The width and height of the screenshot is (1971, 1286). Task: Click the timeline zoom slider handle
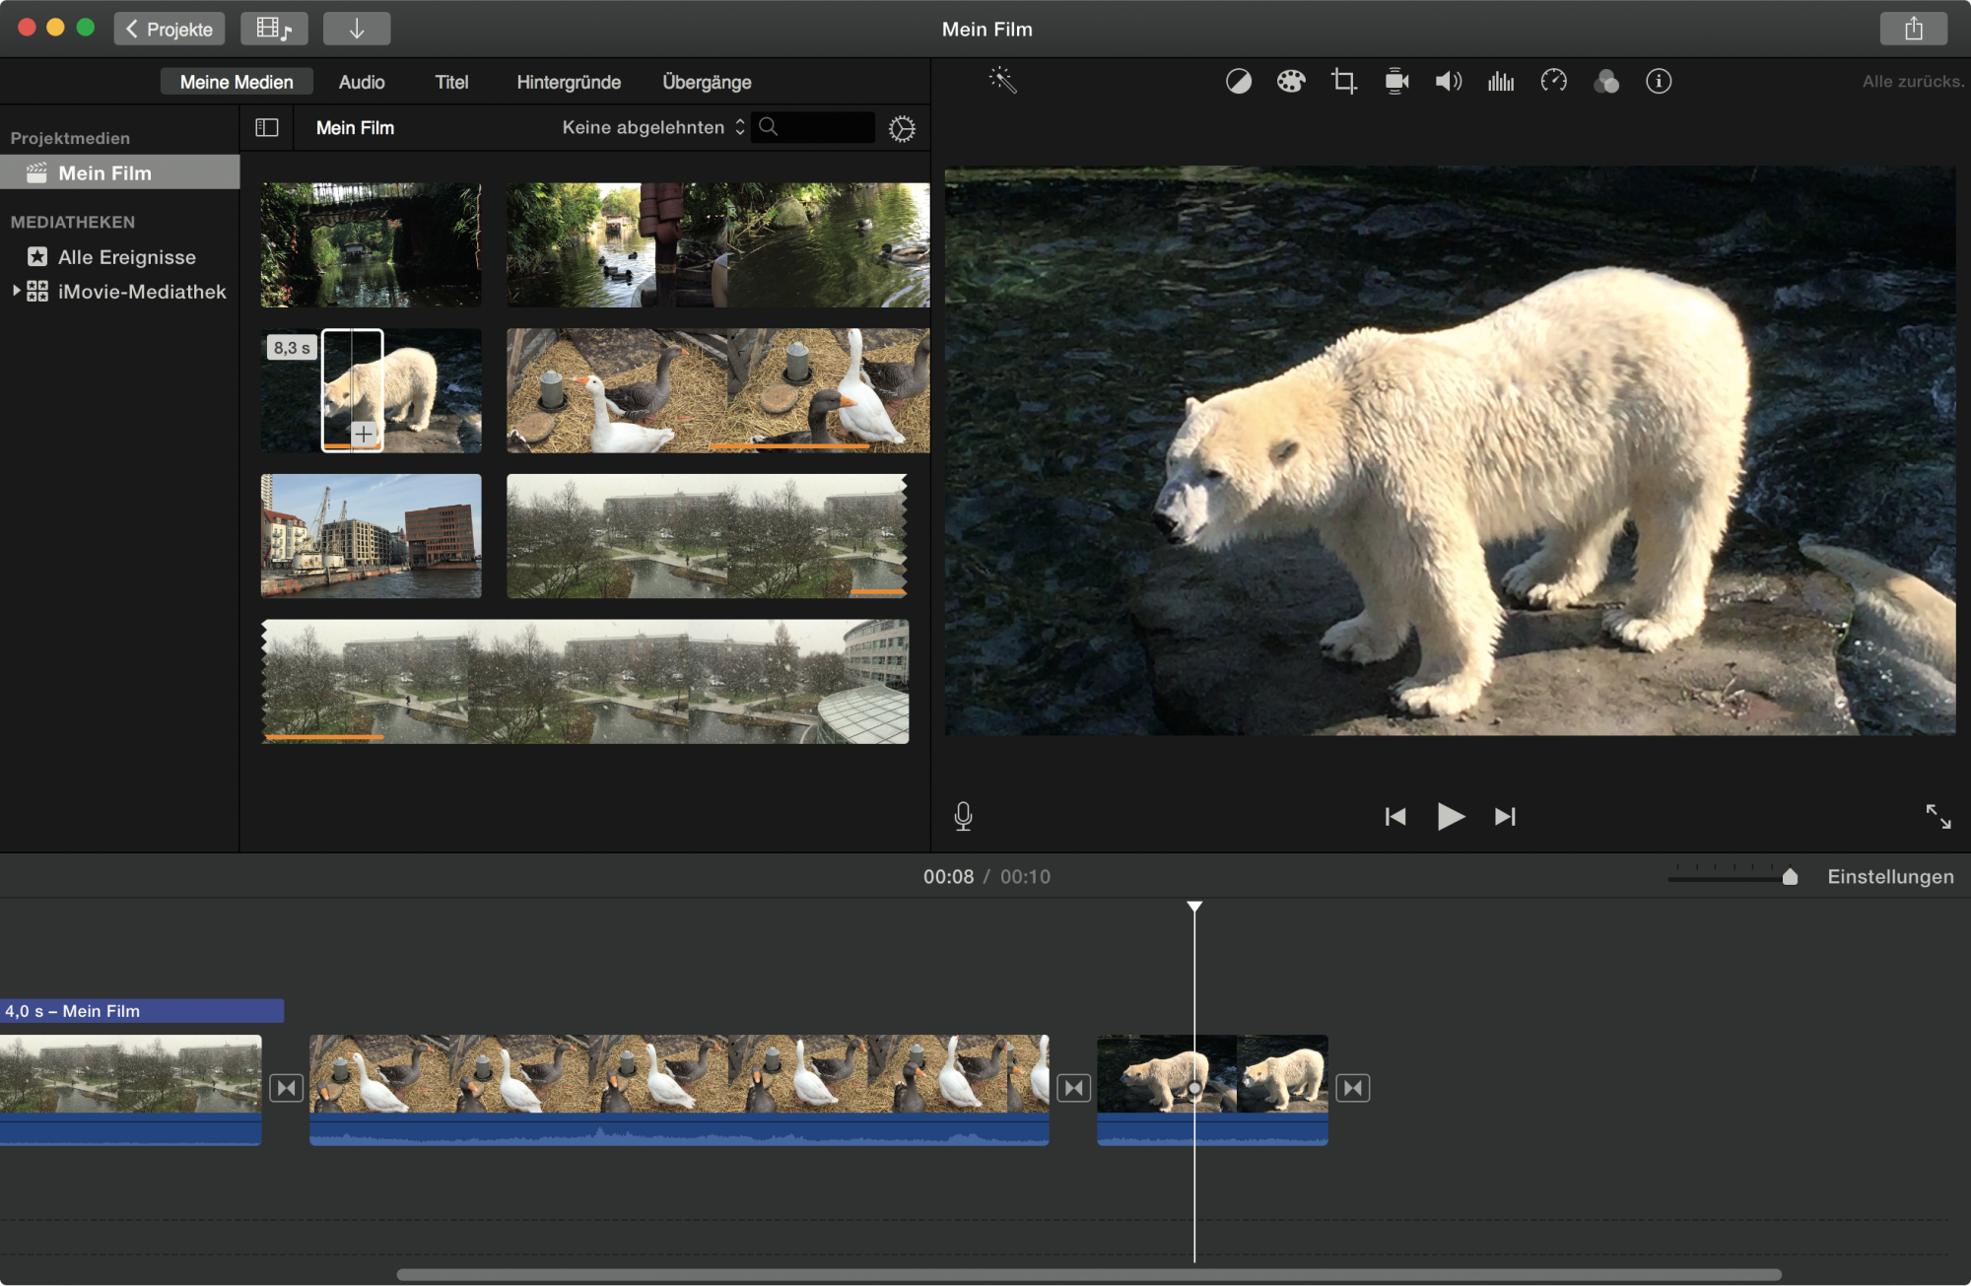coord(1790,877)
